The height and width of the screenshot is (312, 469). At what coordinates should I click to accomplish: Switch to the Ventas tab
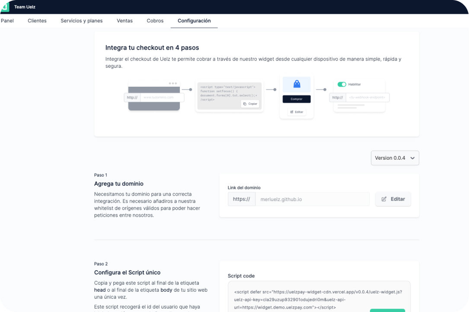coord(124,21)
